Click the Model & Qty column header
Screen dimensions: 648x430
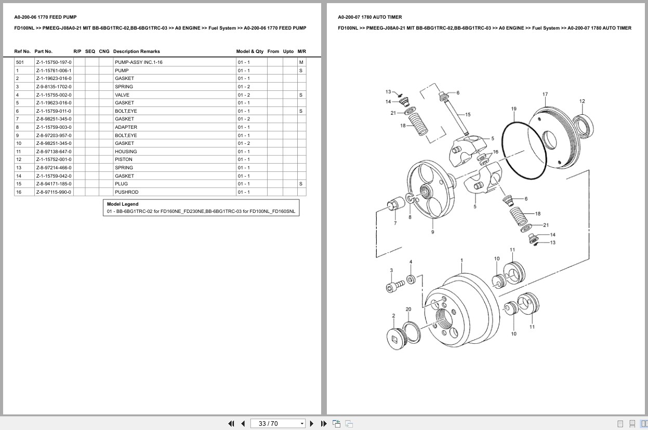pos(249,51)
